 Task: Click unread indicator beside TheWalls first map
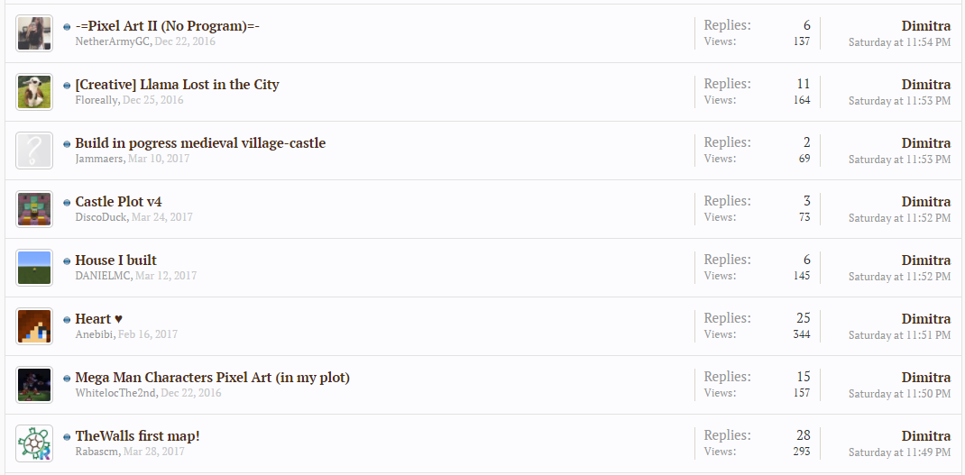click(x=67, y=437)
